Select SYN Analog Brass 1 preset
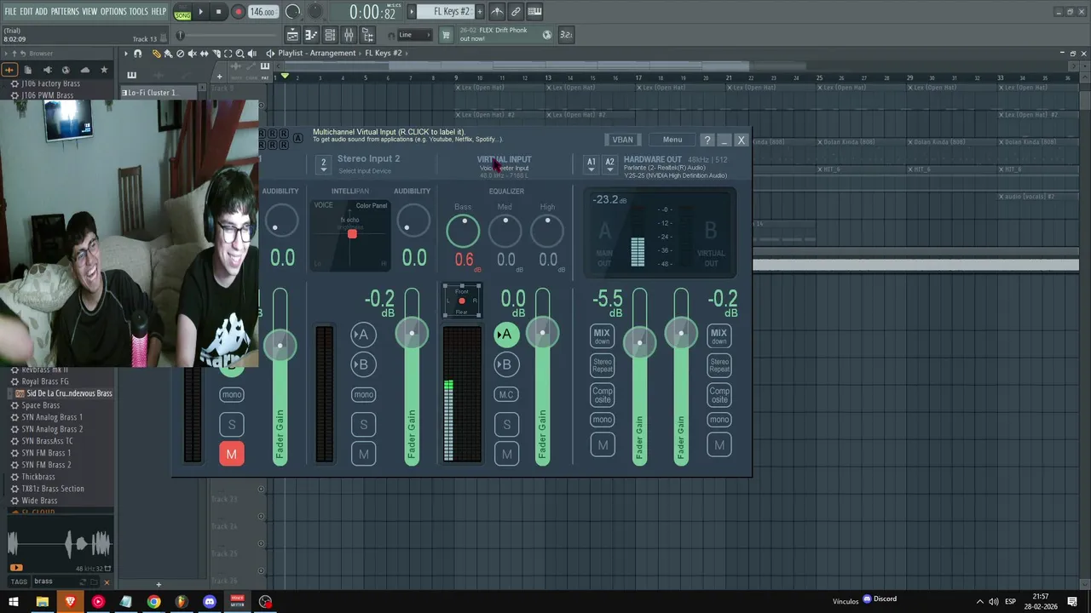Viewport: 1091px width, 613px height. [x=52, y=417]
